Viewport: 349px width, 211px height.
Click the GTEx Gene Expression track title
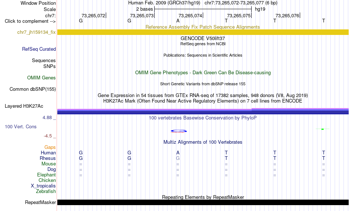(203, 95)
